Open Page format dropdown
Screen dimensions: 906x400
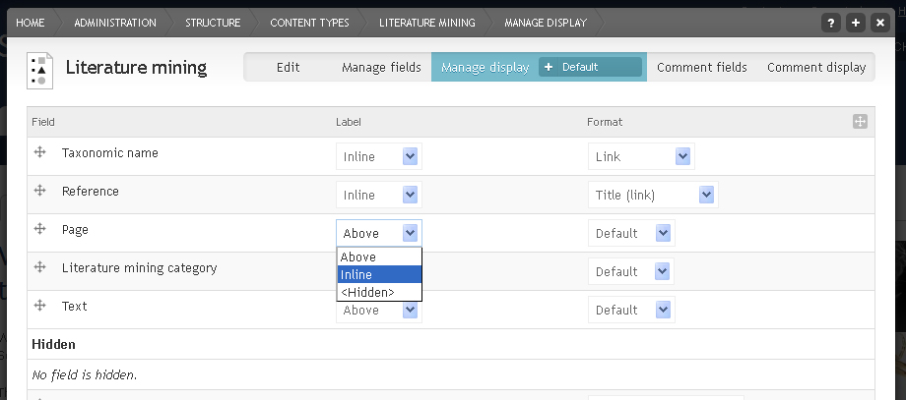click(x=631, y=233)
